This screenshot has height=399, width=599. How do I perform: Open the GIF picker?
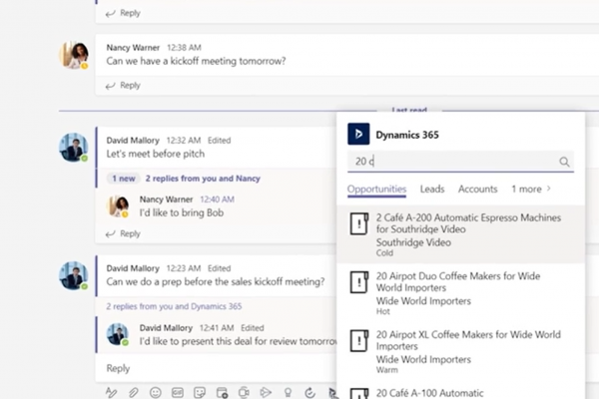[178, 392]
